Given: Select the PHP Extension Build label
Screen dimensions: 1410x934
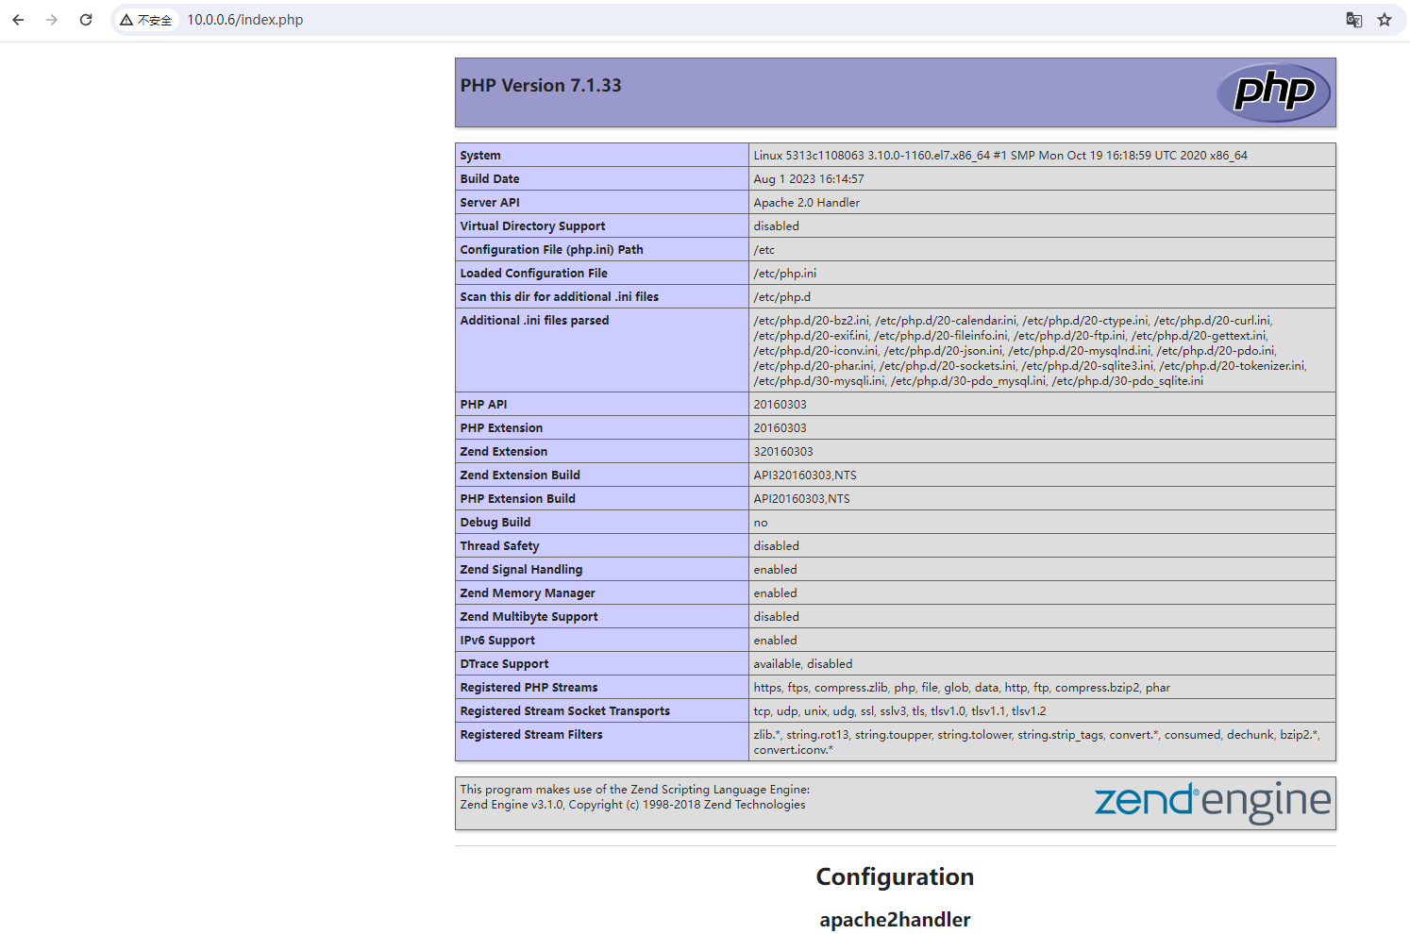Looking at the screenshot, I should point(518,499).
